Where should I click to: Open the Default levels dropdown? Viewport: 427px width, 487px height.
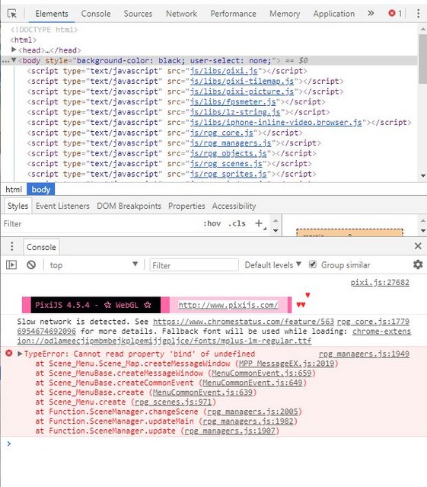[x=273, y=265]
